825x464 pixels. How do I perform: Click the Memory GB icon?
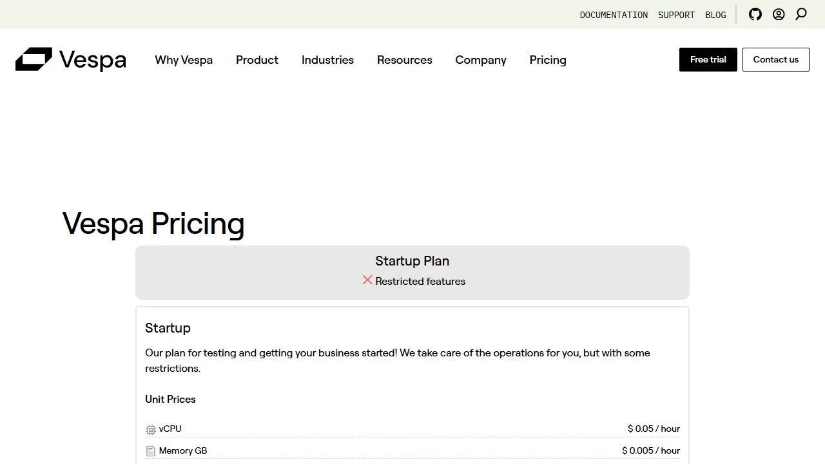151,451
